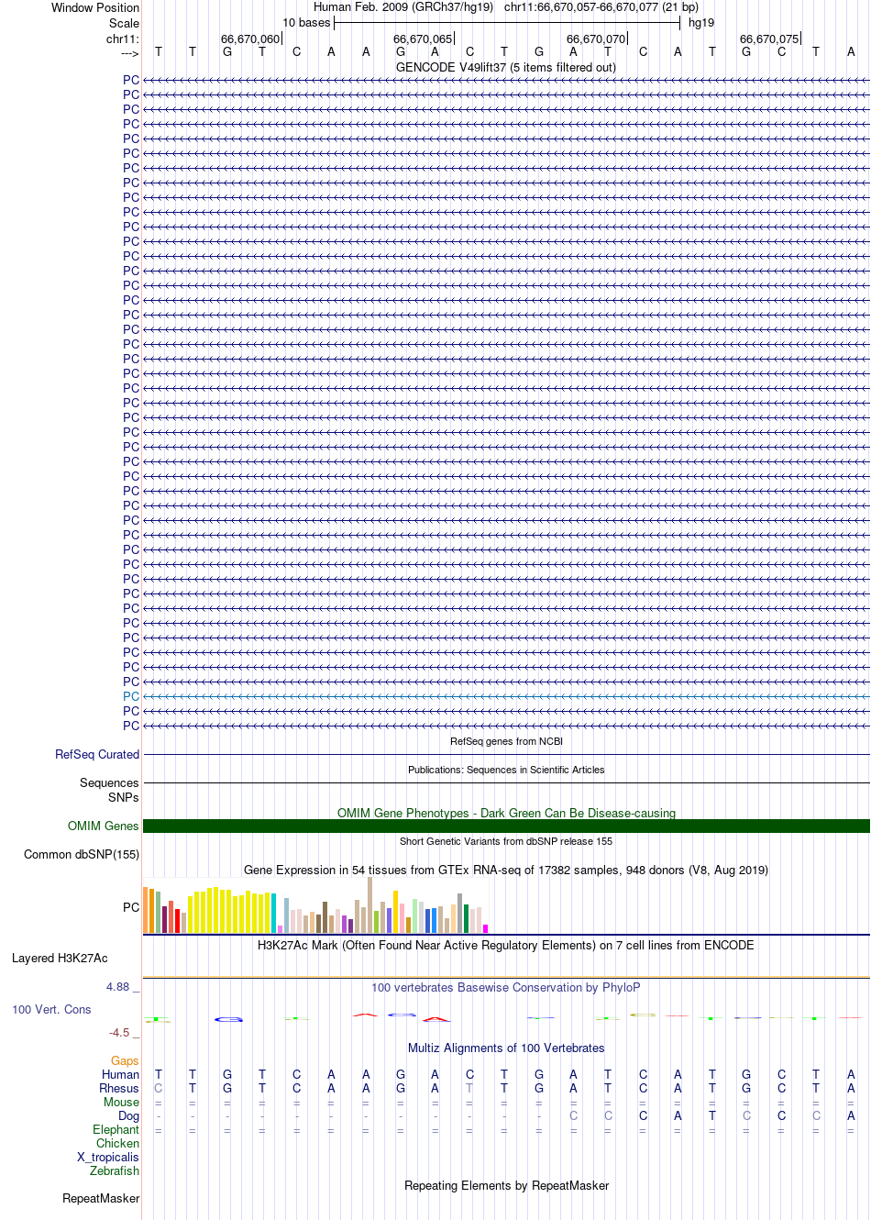Open the "Common dbSNP(155)" track label
Screen dimensions: 871x1220
pyautogui.click(x=82, y=854)
